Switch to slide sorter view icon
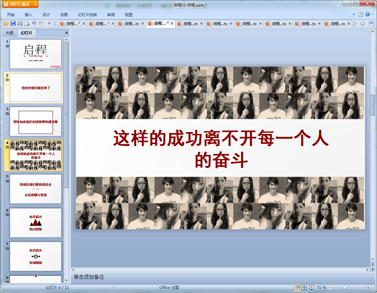The width and height of the screenshot is (377, 293). pyautogui.click(x=304, y=288)
